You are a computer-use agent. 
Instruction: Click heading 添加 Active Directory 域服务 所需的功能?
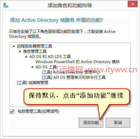56,20
